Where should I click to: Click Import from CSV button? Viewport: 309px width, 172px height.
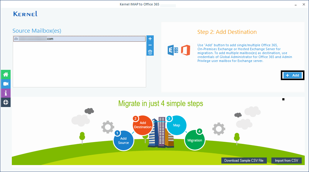pyautogui.click(x=286, y=161)
